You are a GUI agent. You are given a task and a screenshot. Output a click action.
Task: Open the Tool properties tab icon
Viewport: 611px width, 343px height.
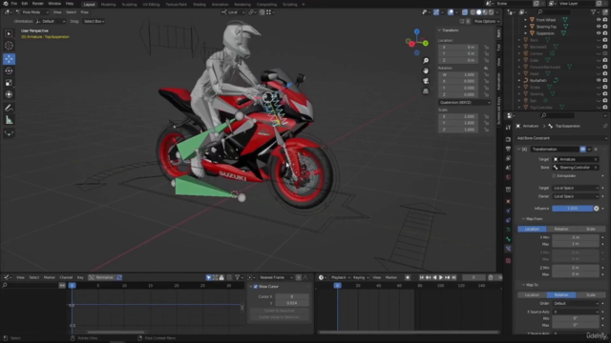point(508,127)
